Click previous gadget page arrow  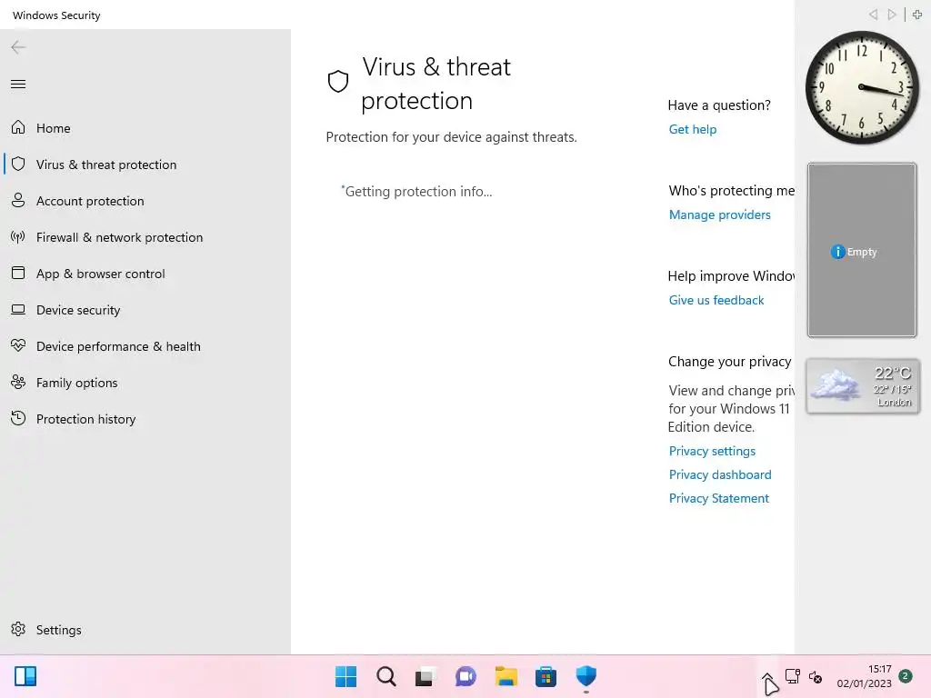[x=873, y=15]
